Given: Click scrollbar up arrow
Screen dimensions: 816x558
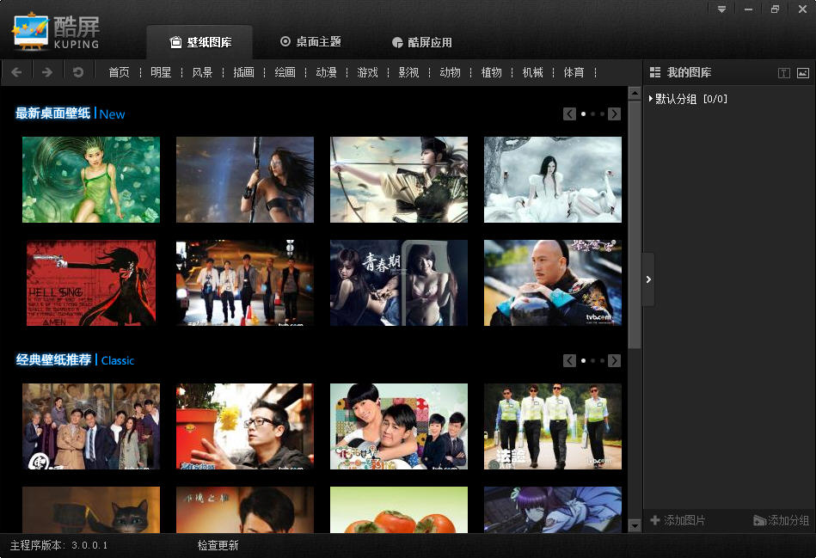Looking at the screenshot, I should (634, 93).
